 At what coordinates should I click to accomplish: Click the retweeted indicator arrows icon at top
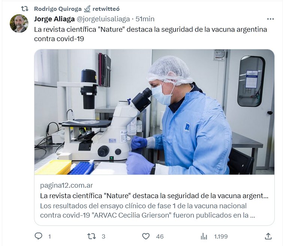[25, 9]
